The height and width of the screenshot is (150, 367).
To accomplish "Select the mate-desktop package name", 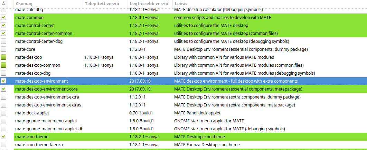I will point(29,57).
